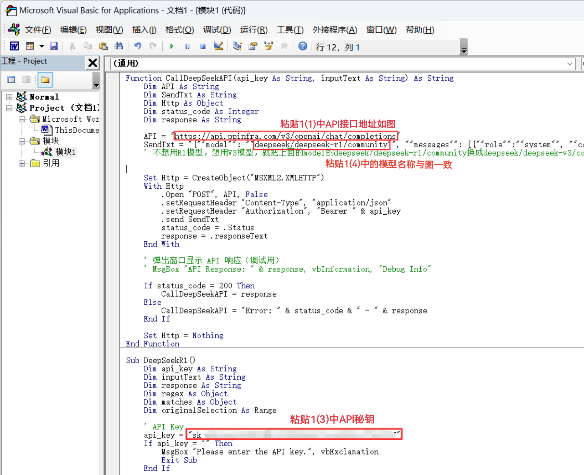This screenshot has height=475, width=584.
Task: Open the 运行(R) menu
Action: click(254, 30)
